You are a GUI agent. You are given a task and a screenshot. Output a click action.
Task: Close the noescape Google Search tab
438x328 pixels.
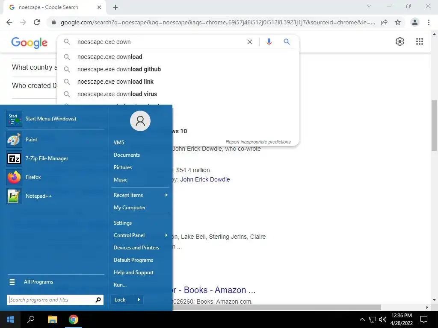point(99,7)
